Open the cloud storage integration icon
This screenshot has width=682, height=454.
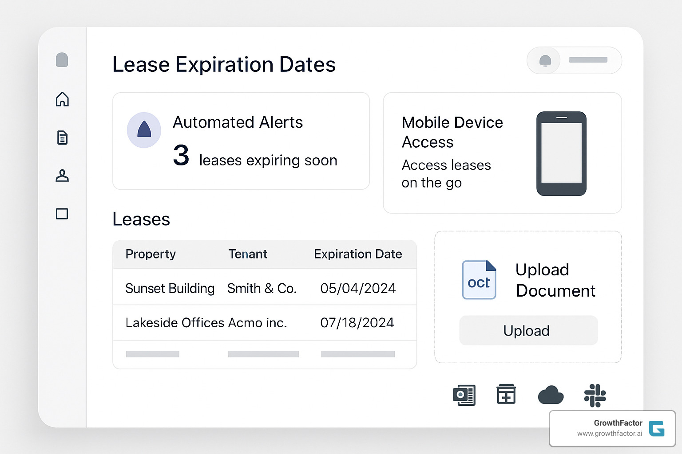551,395
